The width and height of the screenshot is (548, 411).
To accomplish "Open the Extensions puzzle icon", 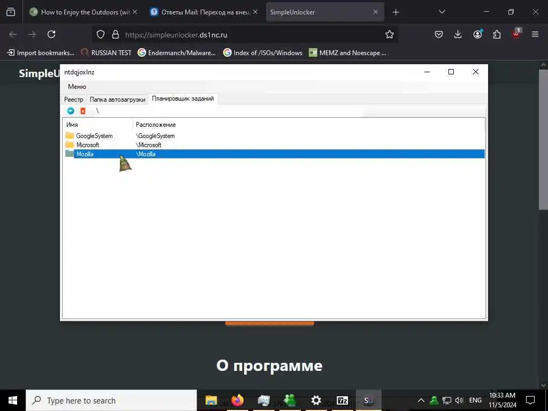I will tap(497, 34).
